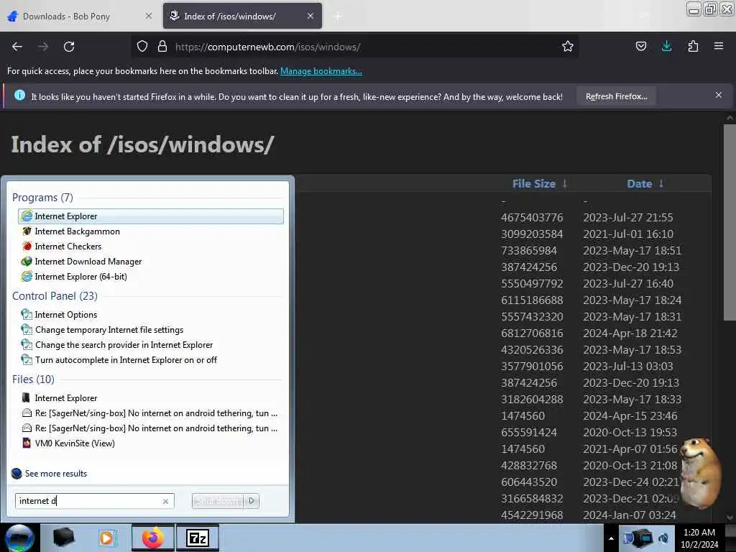Open the shield tracking protection icon

[142, 47]
